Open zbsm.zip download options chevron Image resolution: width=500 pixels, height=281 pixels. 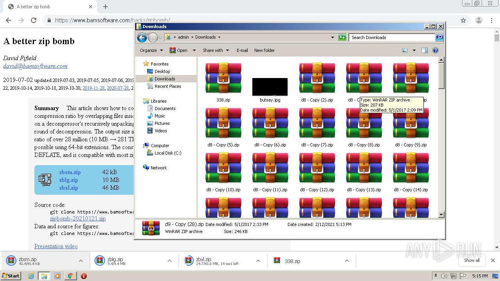point(80,261)
